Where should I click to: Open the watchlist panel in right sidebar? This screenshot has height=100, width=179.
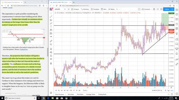click(x=177, y=10)
